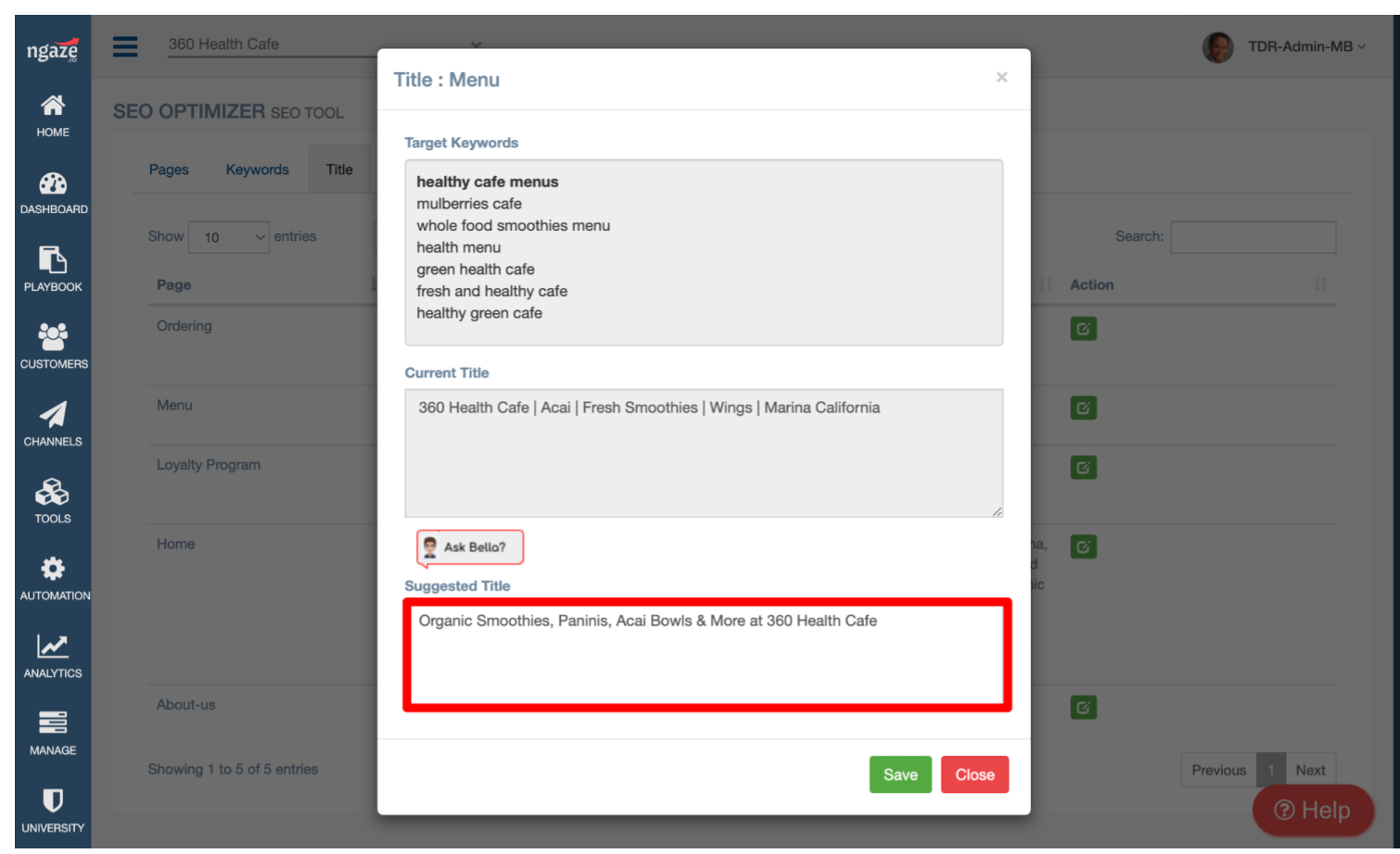Viewport: 1400px width, 854px height.
Task: Close the Title dialog with X
Action: pyautogui.click(x=1001, y=78)
